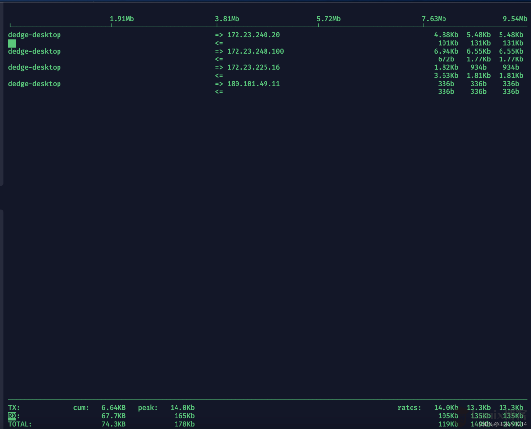Click the peak: label
Screen dimensions: 531x429
[148, 408]
